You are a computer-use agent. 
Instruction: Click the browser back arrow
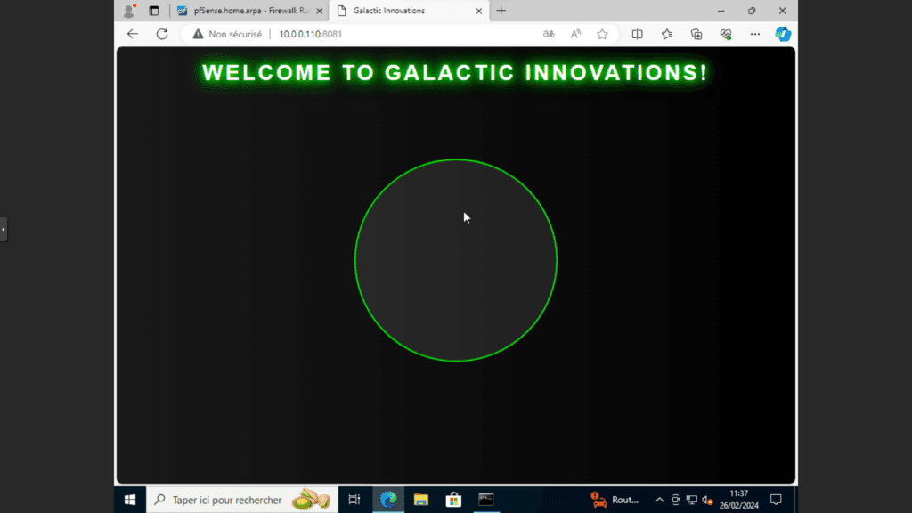(x=133, y=34)
